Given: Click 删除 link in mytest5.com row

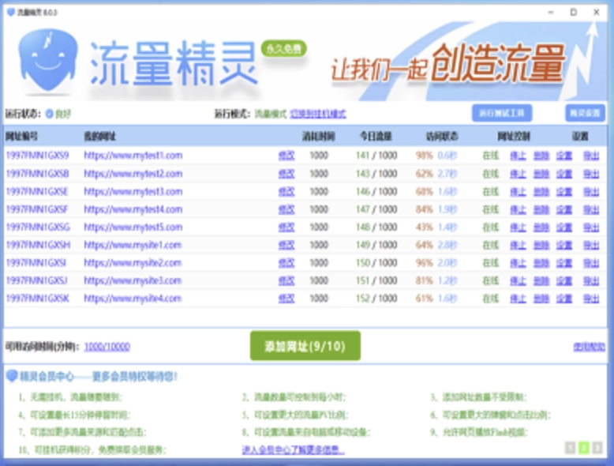Looking at the screenshot, I should tap(541, 227).
